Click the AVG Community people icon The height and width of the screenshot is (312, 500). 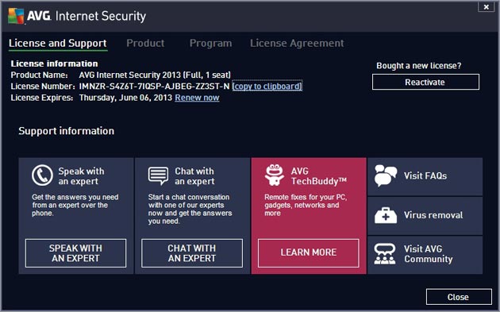point(385,254)
